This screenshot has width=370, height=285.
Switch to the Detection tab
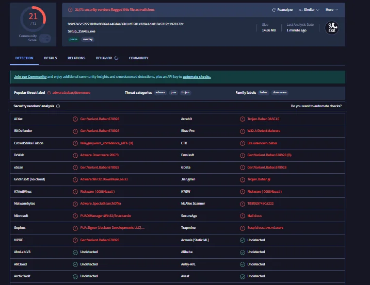pyautogui.click(x=24, y=58)
